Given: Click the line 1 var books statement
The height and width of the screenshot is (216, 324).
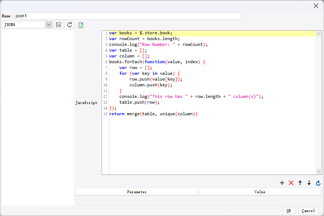Looking at the screenshot, I should pos(141,33).
